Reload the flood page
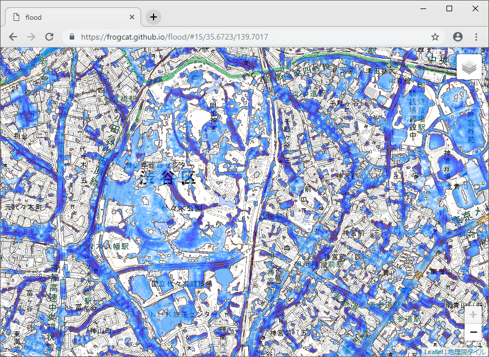 point(49,37)
